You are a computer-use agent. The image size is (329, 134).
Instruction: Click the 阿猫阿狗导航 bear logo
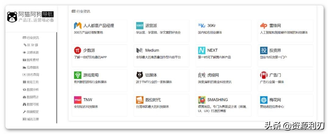pyautogui.click(x=12, y=17)
